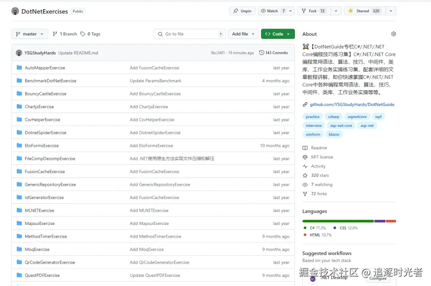Click the commit history clock icon
Image resolution: width=431 pixels, height=286 pixels.
tap(261, 53)
